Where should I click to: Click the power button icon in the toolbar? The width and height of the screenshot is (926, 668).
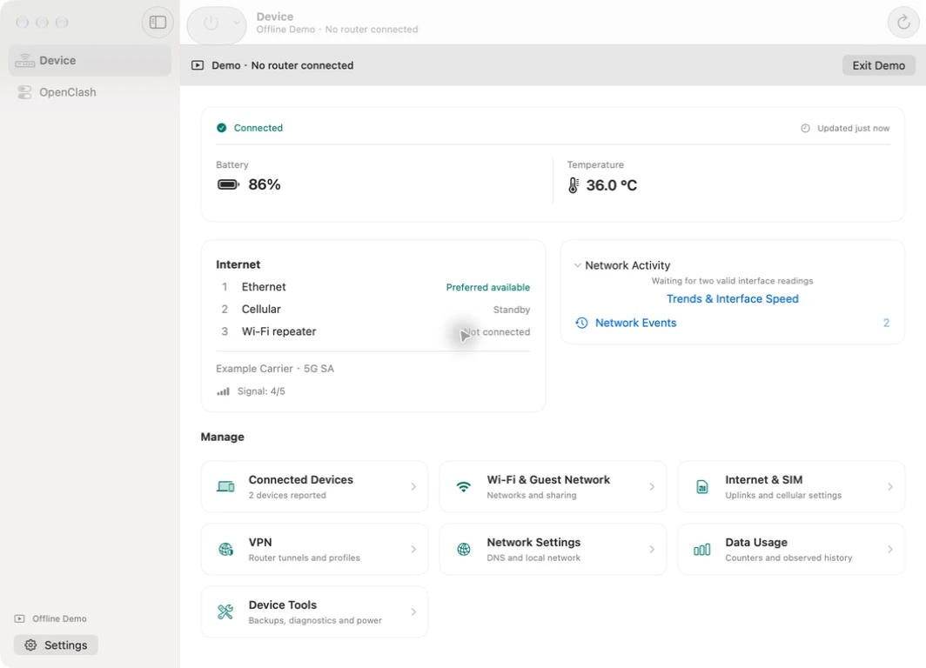(211, 23)
